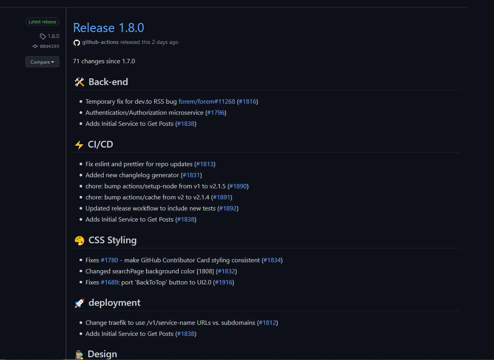The image size is (494, 360).
Task: Click the rocket deployment icon
Action: (x=79, y=303)
